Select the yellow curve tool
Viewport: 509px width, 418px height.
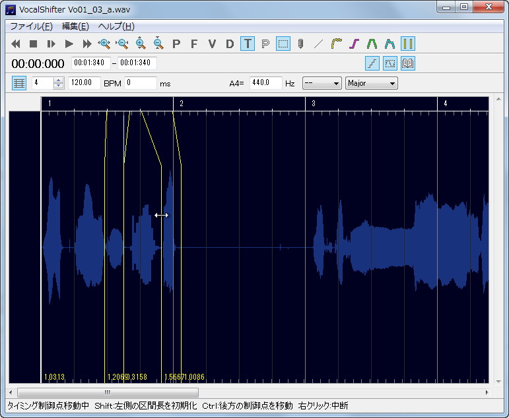(337, 44)
